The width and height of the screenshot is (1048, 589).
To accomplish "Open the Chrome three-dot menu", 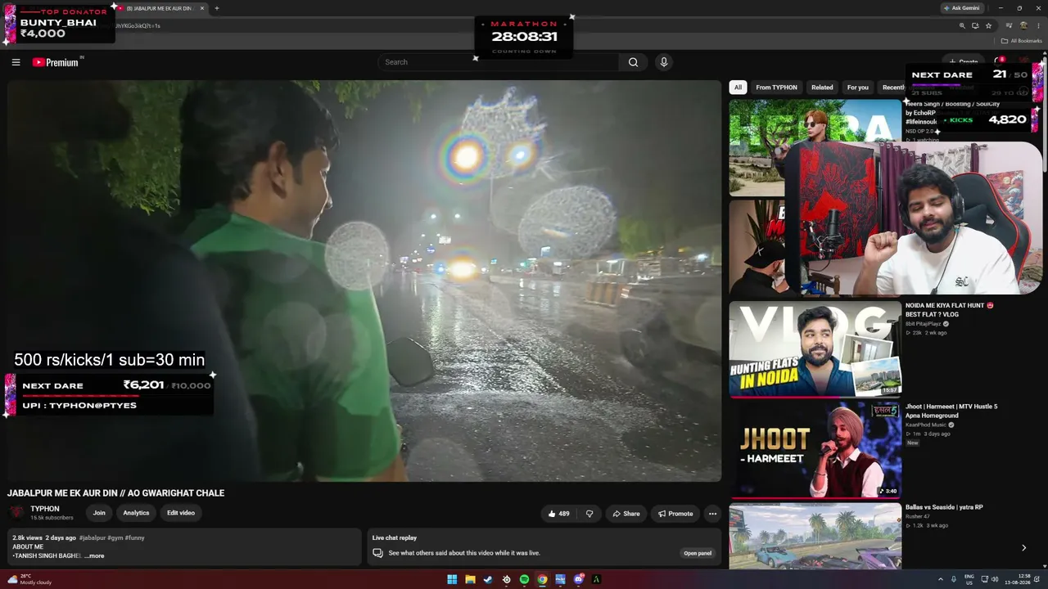I will pyautogui.click(x=1037, y=25).
